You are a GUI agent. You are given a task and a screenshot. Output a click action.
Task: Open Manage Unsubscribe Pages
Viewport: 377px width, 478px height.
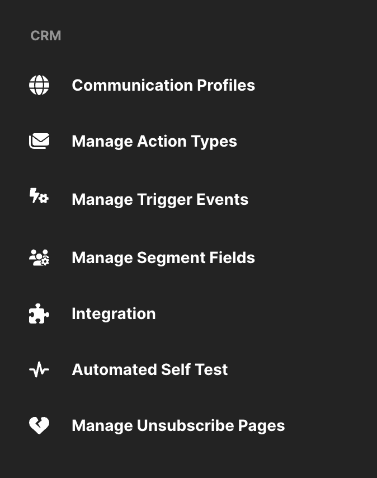(178, 425)
